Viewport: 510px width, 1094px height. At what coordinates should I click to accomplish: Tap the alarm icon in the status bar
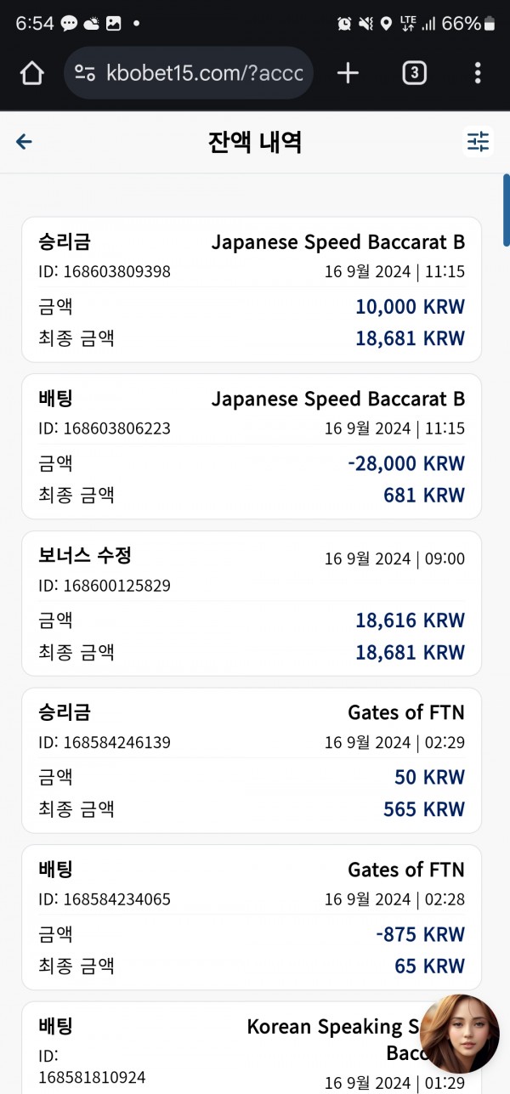point(344,24)
